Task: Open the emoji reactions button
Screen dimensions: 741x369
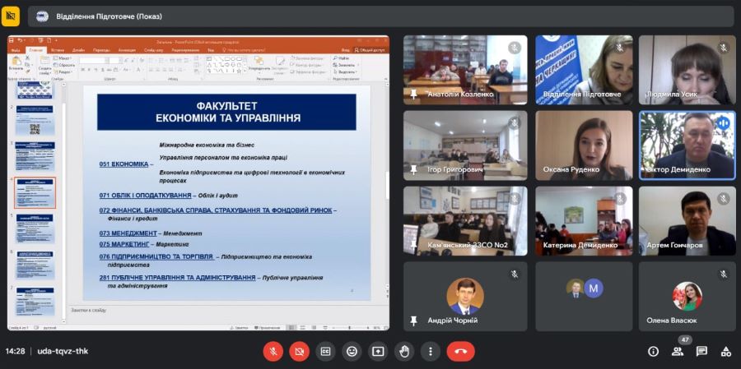Action: coord(352,351)
